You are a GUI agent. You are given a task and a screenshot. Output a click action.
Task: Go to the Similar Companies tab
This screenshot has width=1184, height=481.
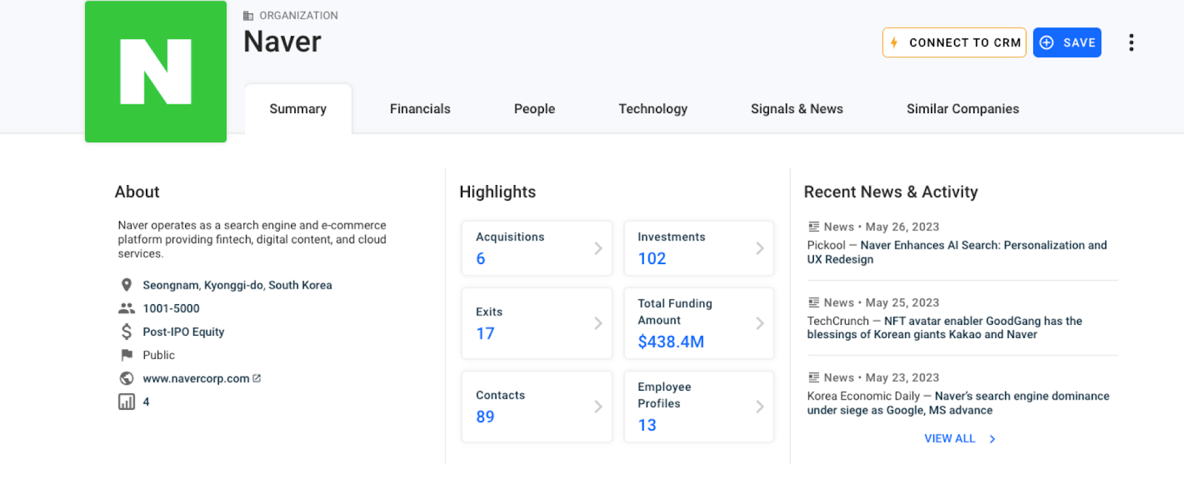pos(962,109)
